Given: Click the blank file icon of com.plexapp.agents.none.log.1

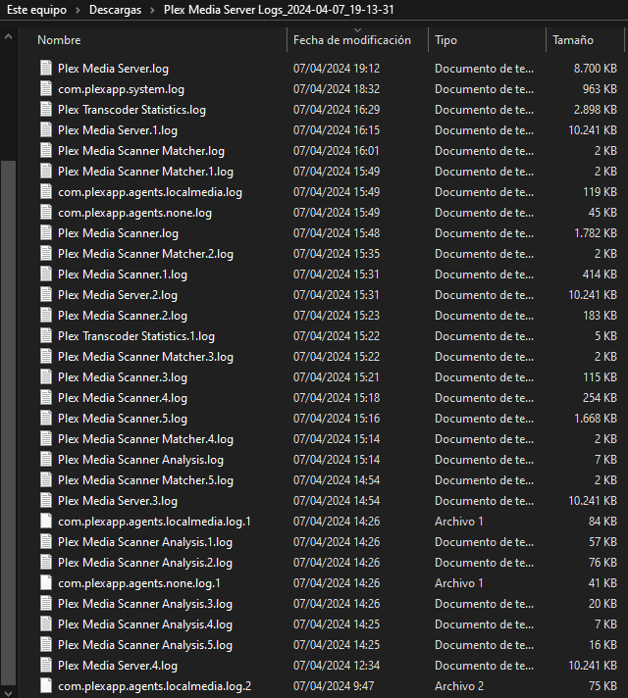Looking at the screenshot, I should coord(46,582).
